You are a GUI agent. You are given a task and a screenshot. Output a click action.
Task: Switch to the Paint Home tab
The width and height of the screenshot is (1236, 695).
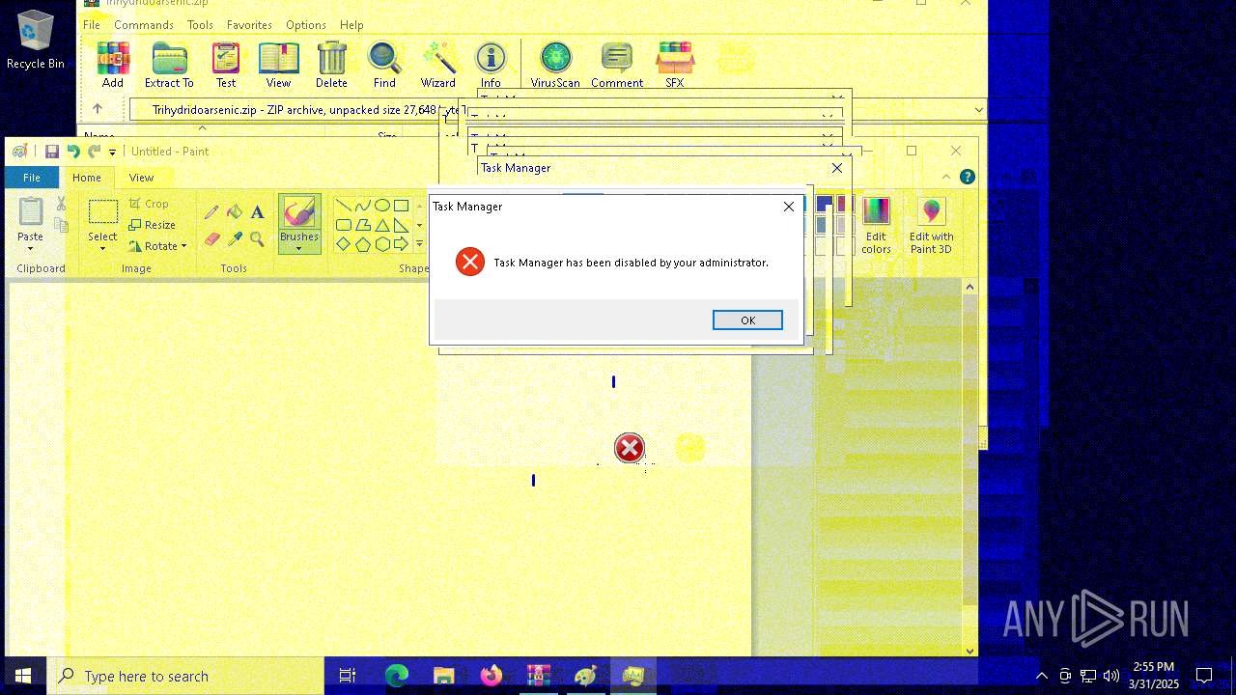(87, 178)
